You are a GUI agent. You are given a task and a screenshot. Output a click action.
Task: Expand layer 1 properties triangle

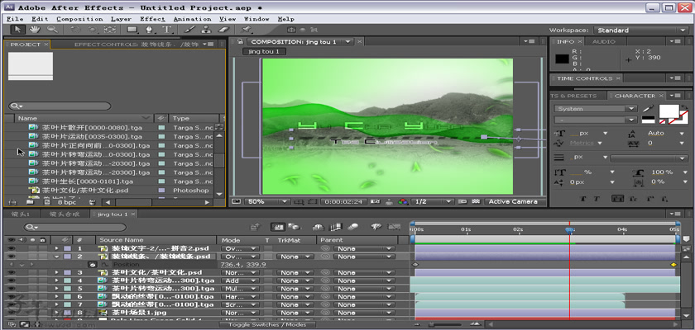pos(57,248)
